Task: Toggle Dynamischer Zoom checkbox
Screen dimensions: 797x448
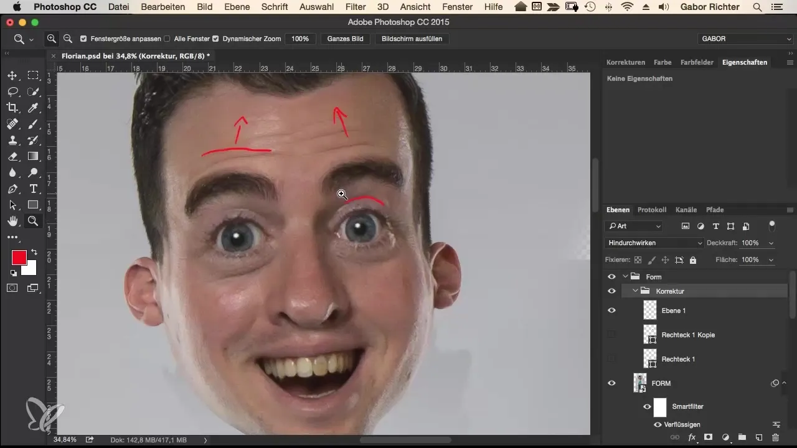Action: [x=215, y=39]
